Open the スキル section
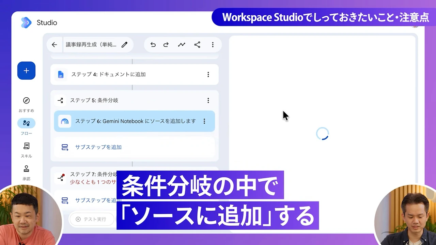 26,150
